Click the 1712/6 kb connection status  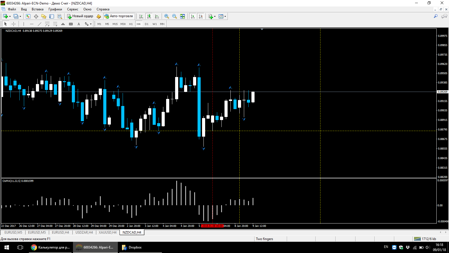[425, 239]
